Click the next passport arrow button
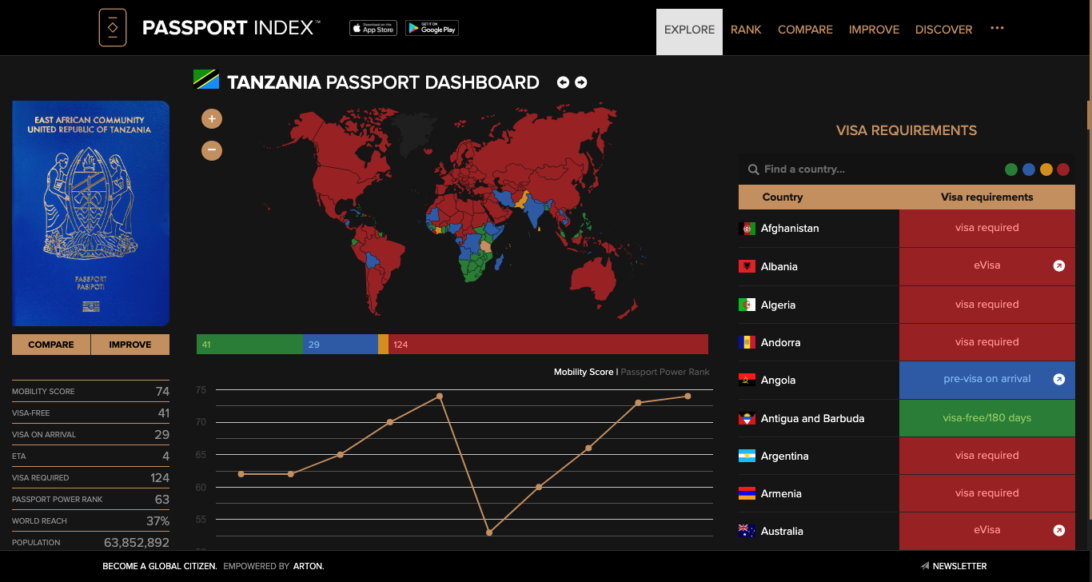1092x582 pixels. coord(581,82)
